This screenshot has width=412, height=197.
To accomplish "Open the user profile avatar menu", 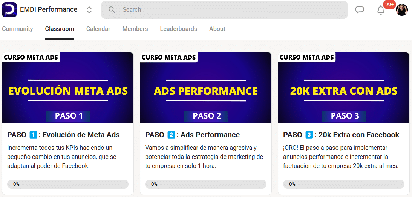I will [x=402, y=10].
